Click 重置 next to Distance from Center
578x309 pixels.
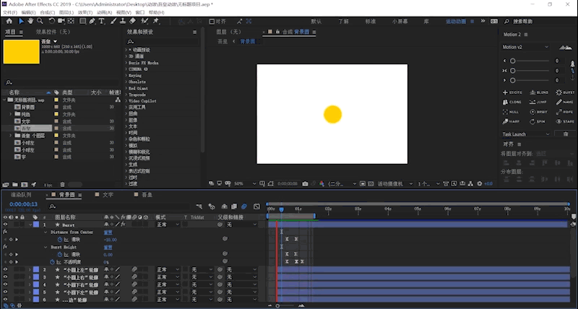click(x=108, y=232)
